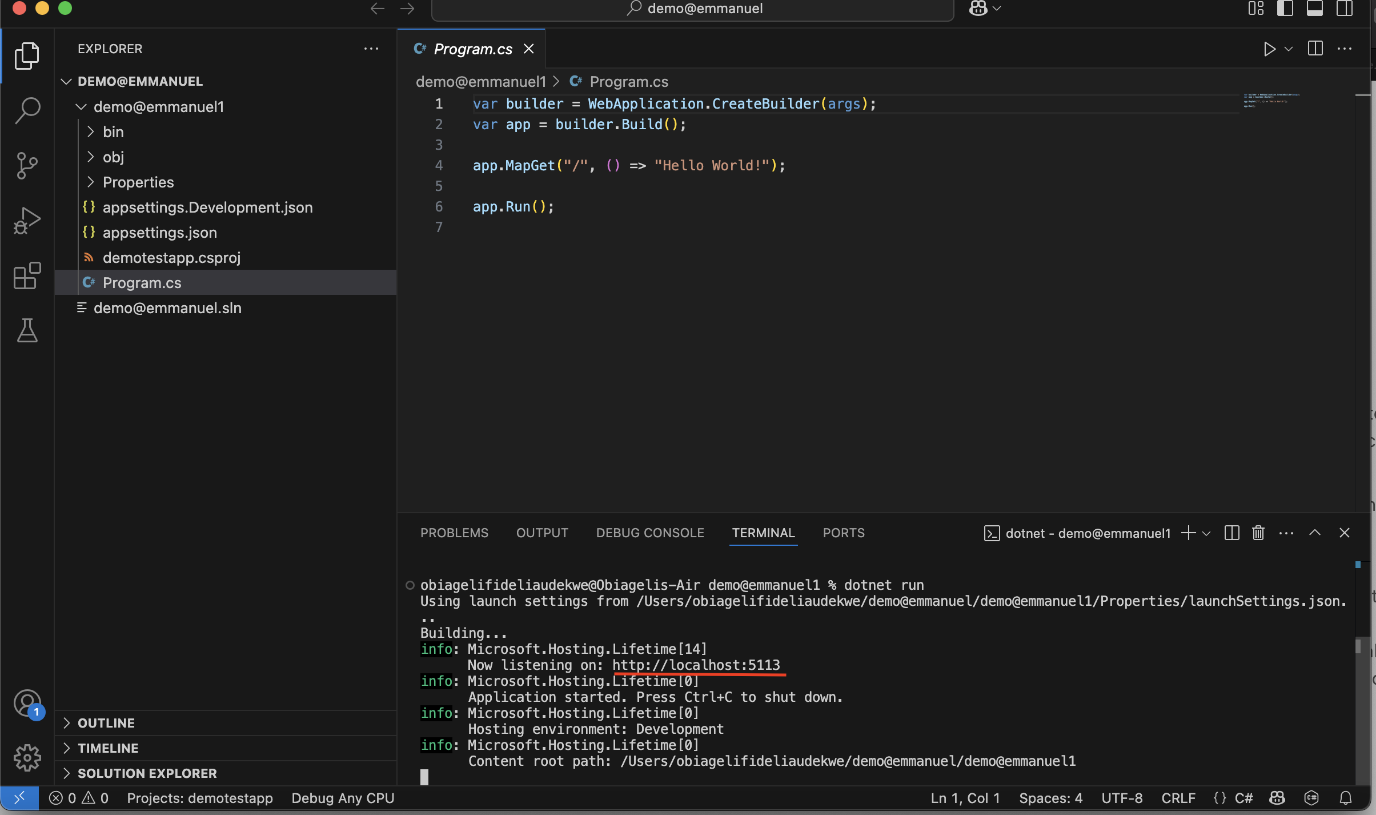Expand the TIMELINE section
Image resolution: width=1376 pixels, height=815 pixels.
pos(226,748)
